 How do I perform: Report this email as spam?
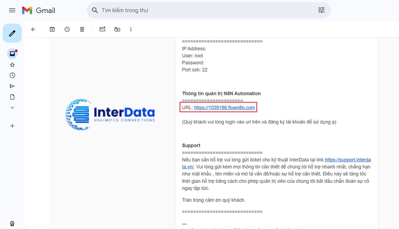coord(67,29)
